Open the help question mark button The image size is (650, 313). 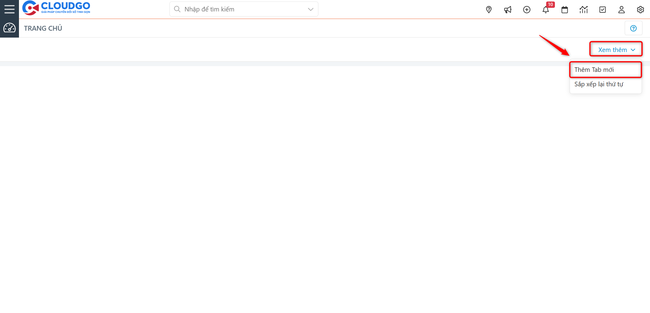(x=633, y=28)
